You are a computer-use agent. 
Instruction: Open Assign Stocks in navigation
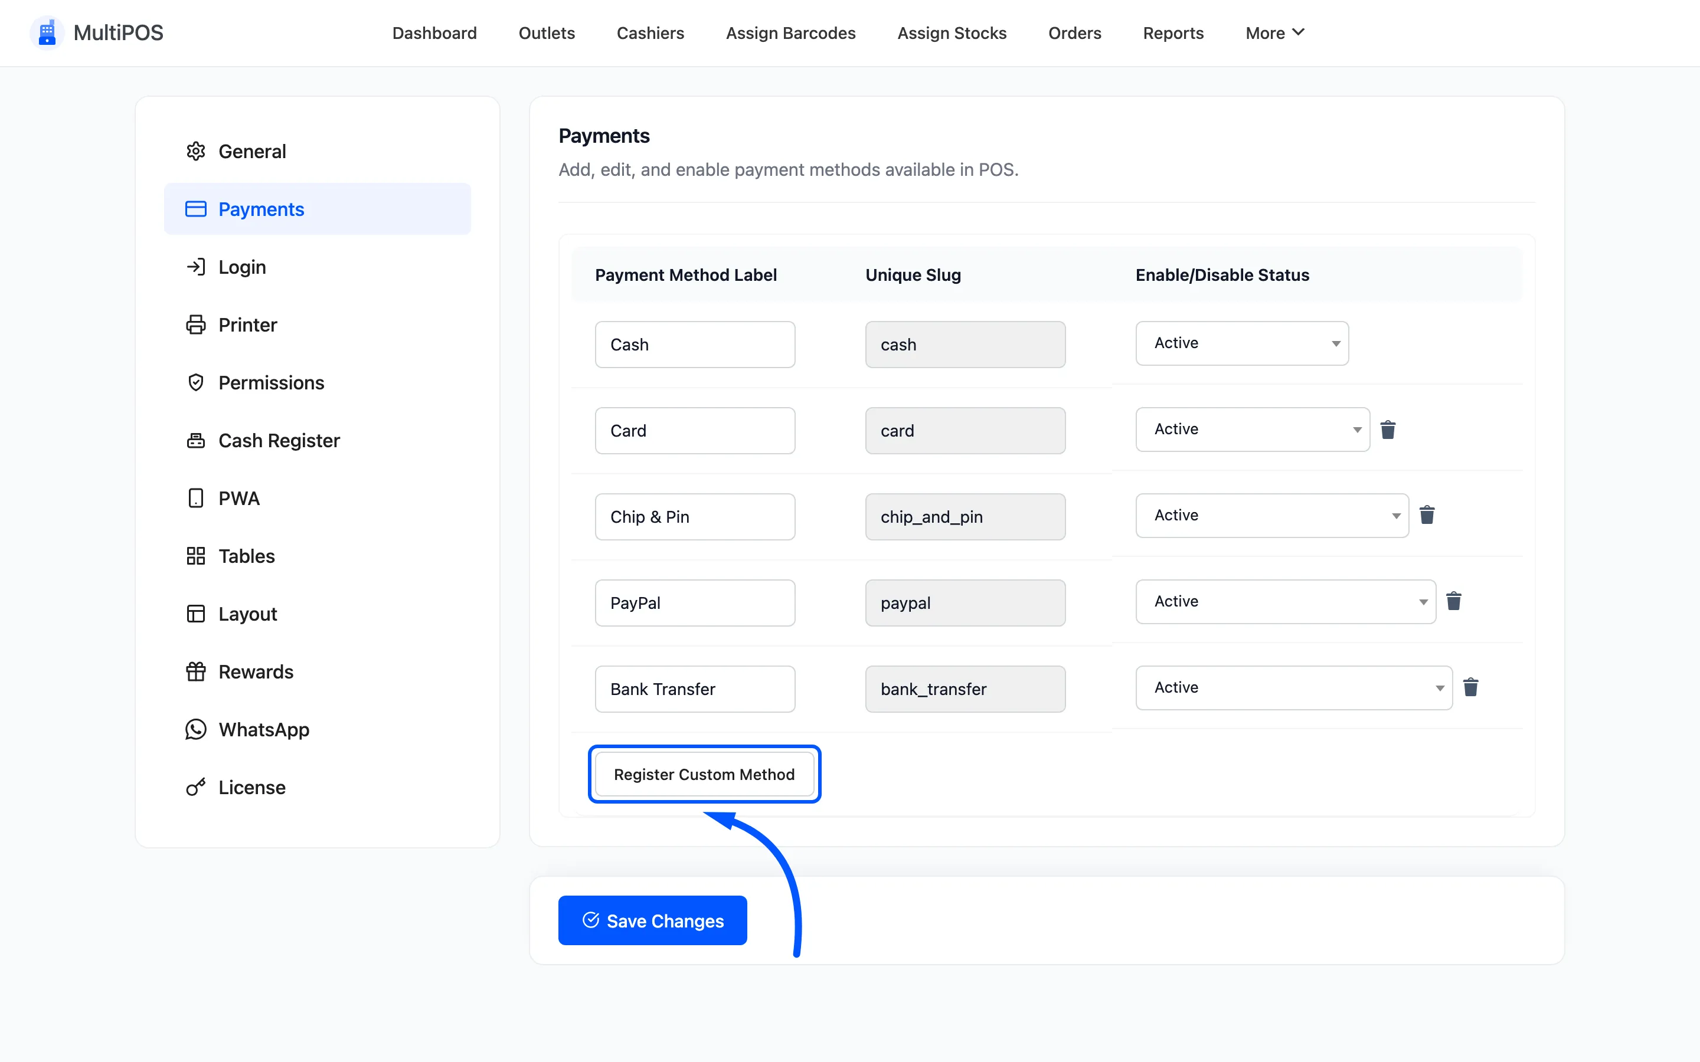(952, 33)
